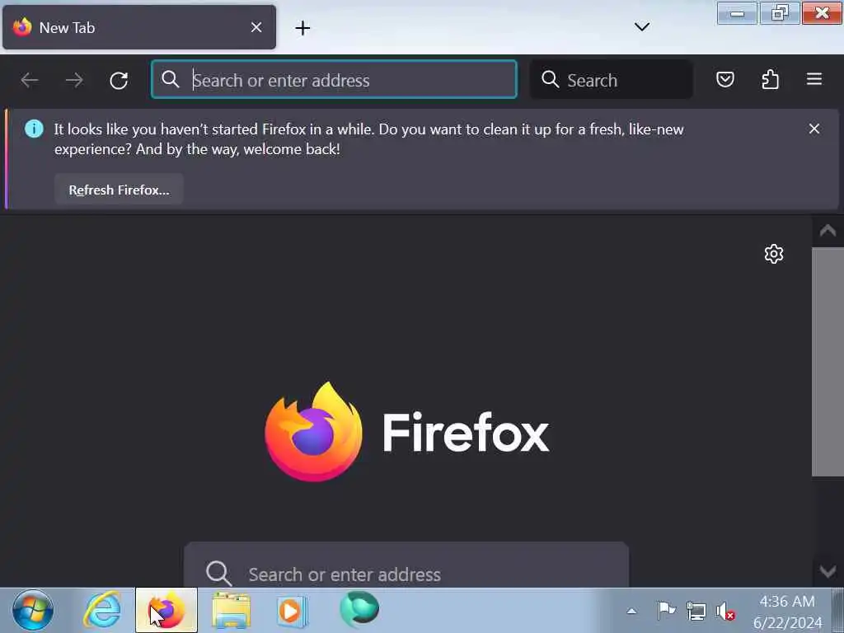Open the Action Center flag icon
The width and height of the screenshot is (844, 633).
click(x=666, y=611)
